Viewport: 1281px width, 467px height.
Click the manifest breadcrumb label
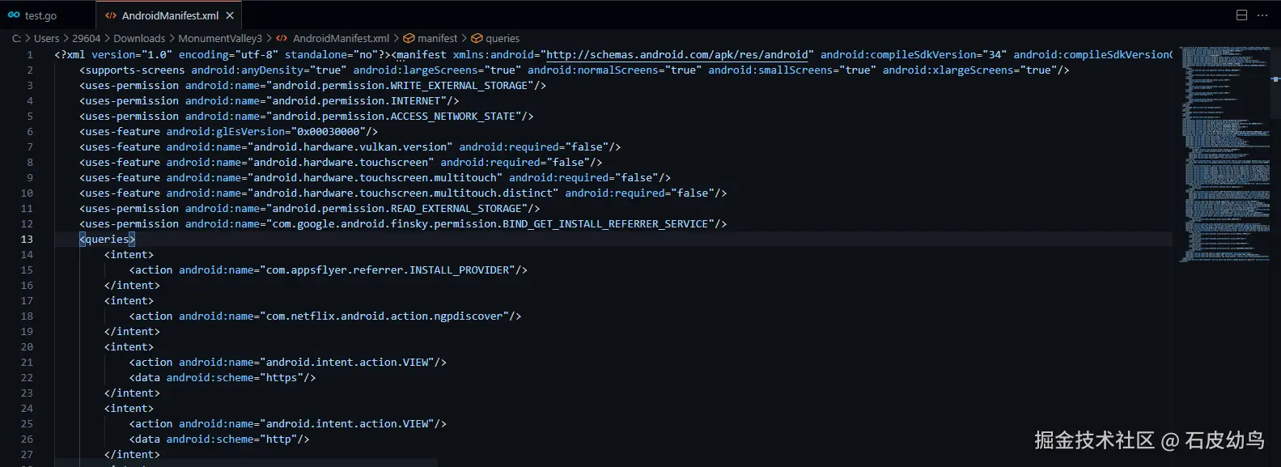click(437, 38)
